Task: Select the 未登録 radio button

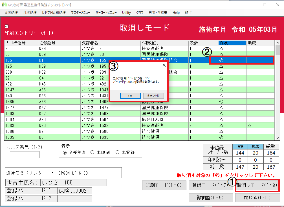Action: 117,153
